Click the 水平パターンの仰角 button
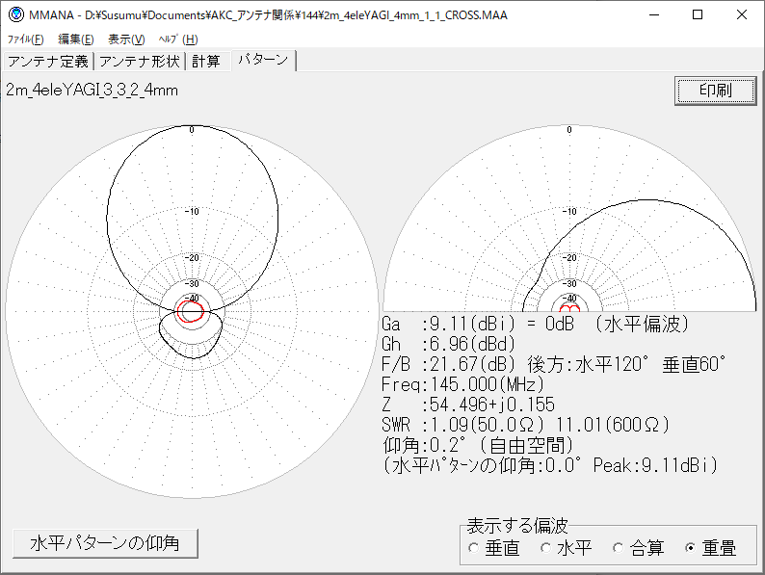 point(105,543)
